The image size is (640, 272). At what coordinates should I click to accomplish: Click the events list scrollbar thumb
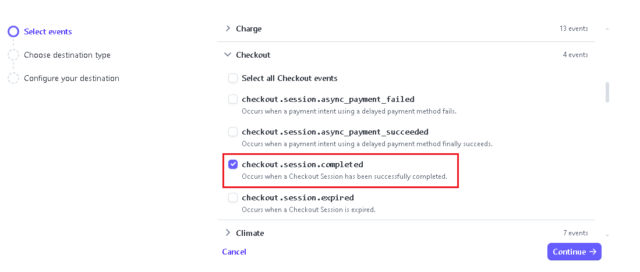click(608, 92)
